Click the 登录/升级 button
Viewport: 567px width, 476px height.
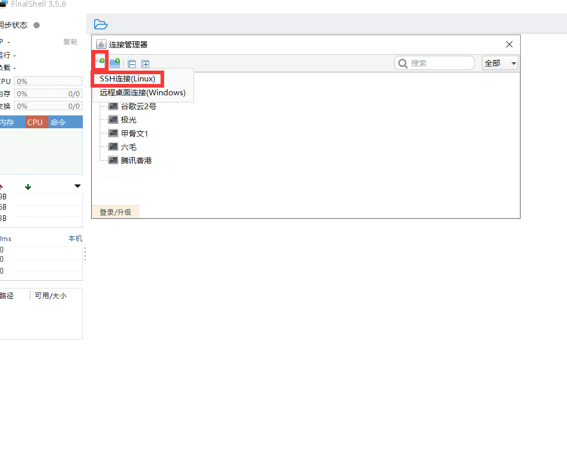(115, 211)
